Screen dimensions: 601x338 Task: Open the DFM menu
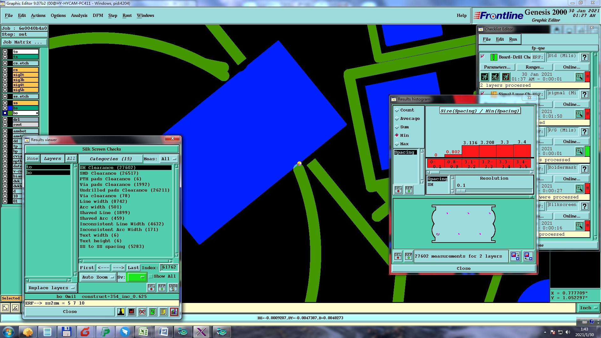(98, 15)
